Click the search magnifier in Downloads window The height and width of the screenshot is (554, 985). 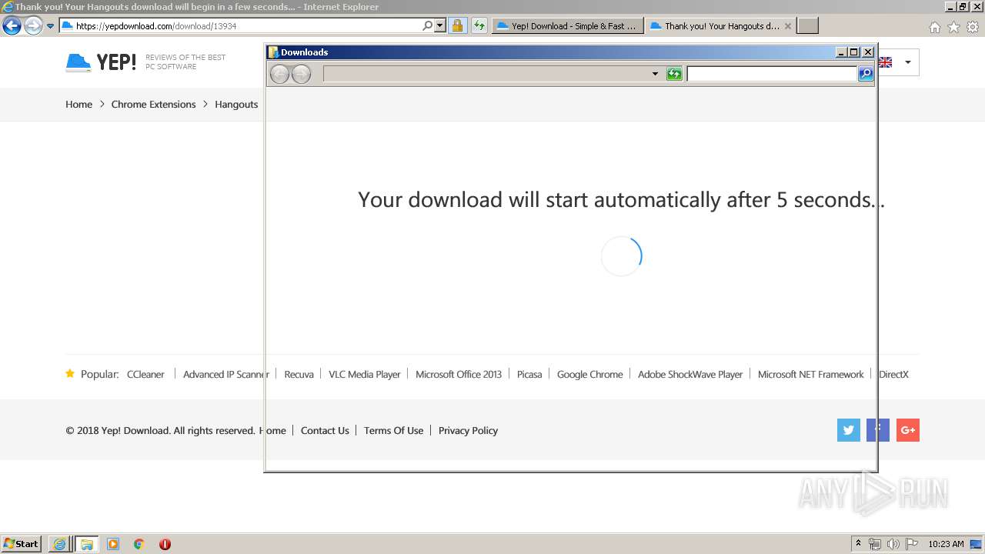click(x=866, y=74)
